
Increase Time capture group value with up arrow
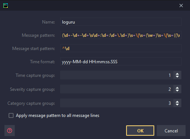(177, 74)
